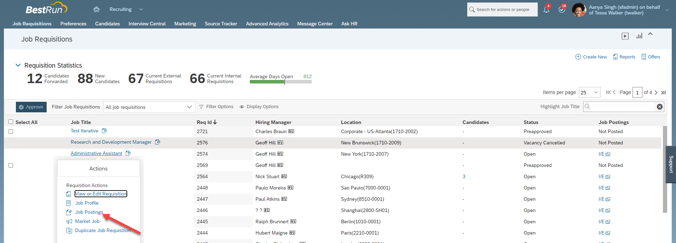This screenshot has width=676, height=243.
Task: Open the notifications bell
Action: 546,10
